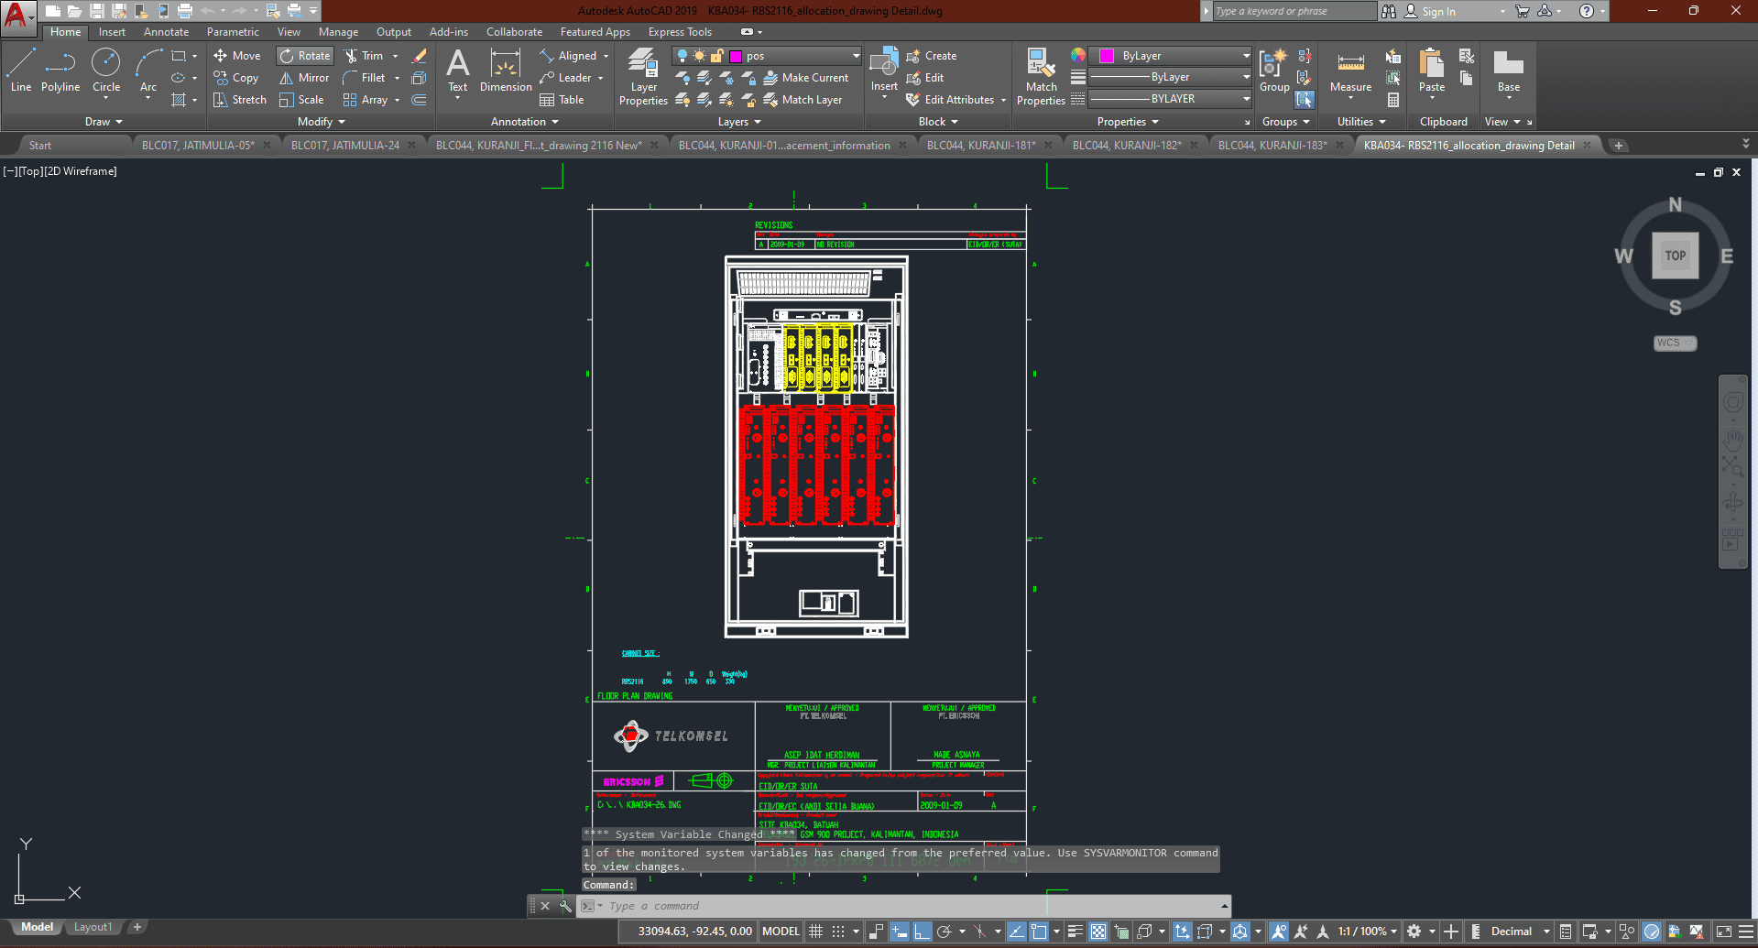1758x948 pixels.
Task: Switch to BLC044, KURANJI-181 drawing tab
Action: pos(980,146)
